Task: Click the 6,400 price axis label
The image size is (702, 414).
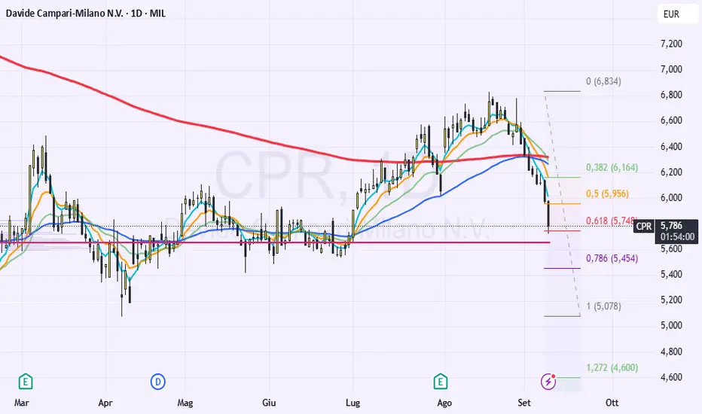Action: pyautogui.click(x=672, y=146)
